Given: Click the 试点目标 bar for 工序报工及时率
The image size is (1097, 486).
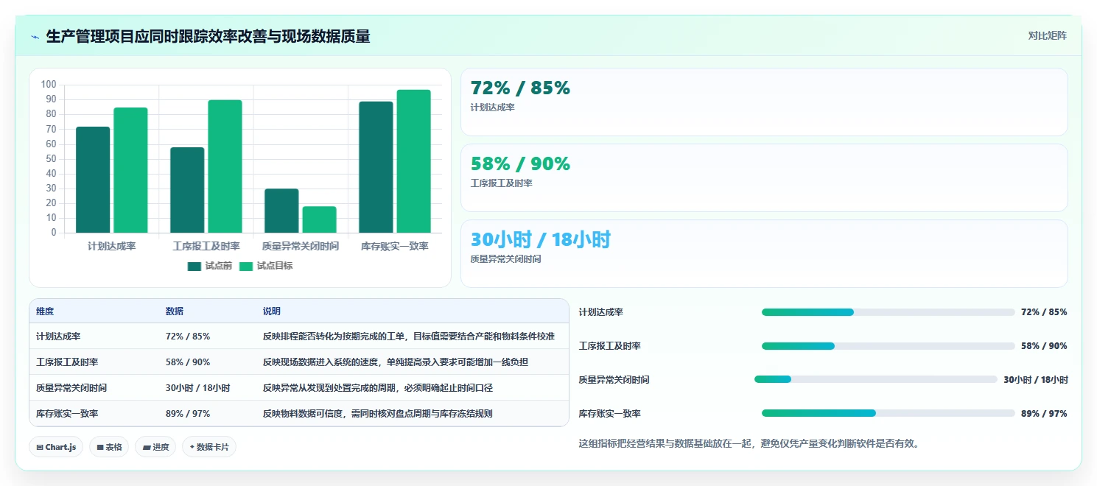Looking at the screenshot, I should pyautogui.click(x=225, y=166).
